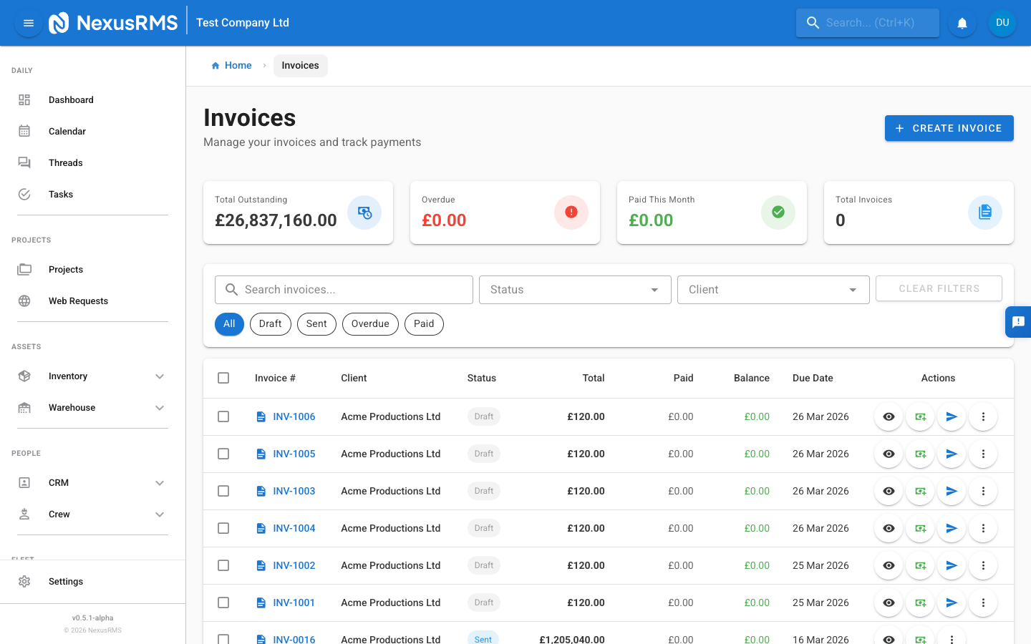This screenshot has height=644, width=1031.
Task: Collapse the sidebar with the hamburger icon
Action: tap(28, 22)
